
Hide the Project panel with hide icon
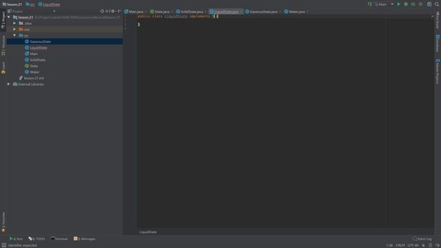[119, 11]
